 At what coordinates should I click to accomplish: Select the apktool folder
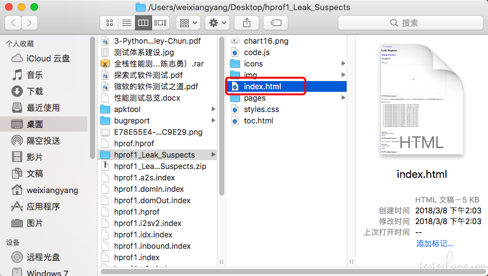[x=131, y=109]
